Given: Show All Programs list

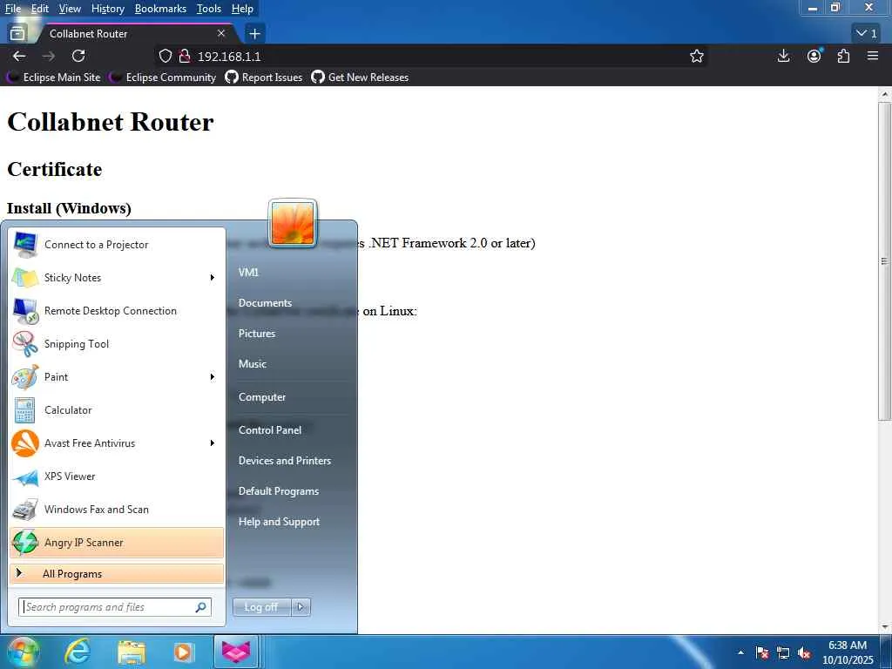Looking at the screenshot, I should click(117, 573).
